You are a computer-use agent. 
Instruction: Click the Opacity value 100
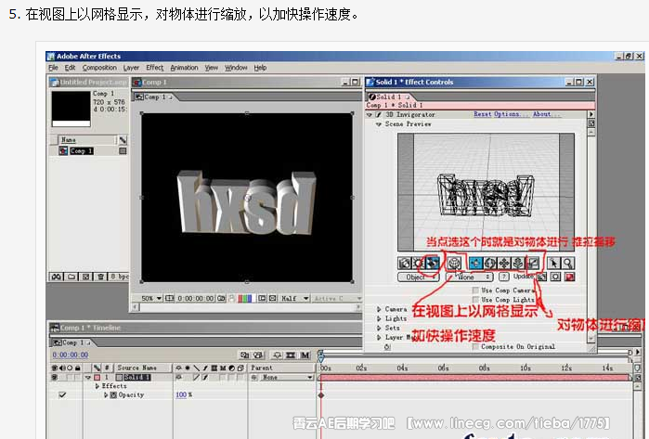pos(181,394)
